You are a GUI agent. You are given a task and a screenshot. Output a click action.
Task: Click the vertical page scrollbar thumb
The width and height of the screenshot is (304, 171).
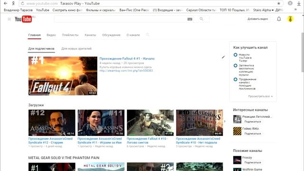(303, 52)
